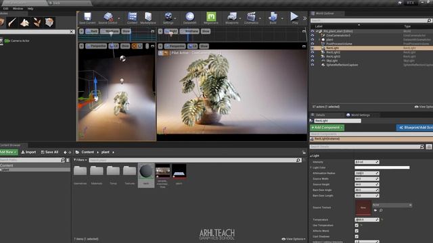Toggle visibility of RectLight3
The image size is (433, 243).
pyautogui.click(x=313, y=57)
